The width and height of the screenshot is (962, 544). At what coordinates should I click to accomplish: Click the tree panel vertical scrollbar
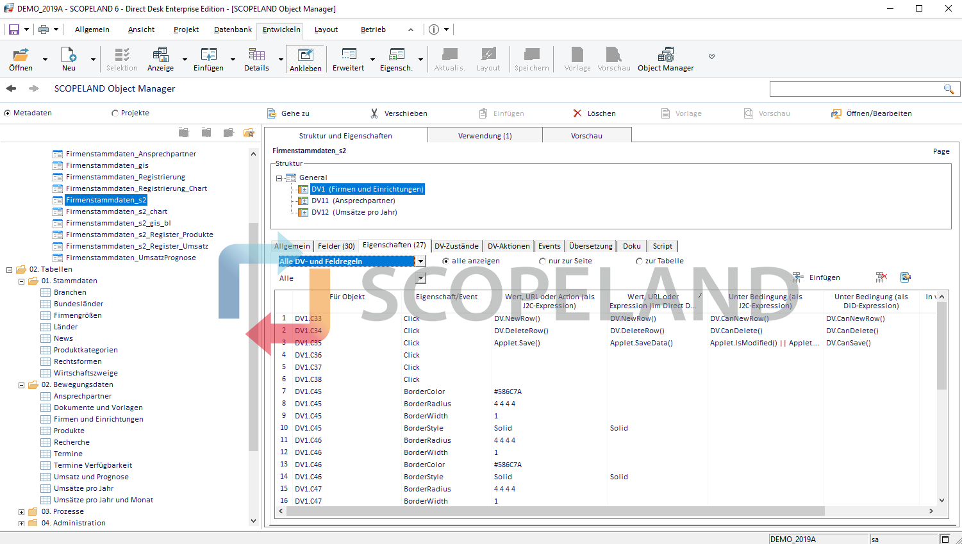(253, 336)
